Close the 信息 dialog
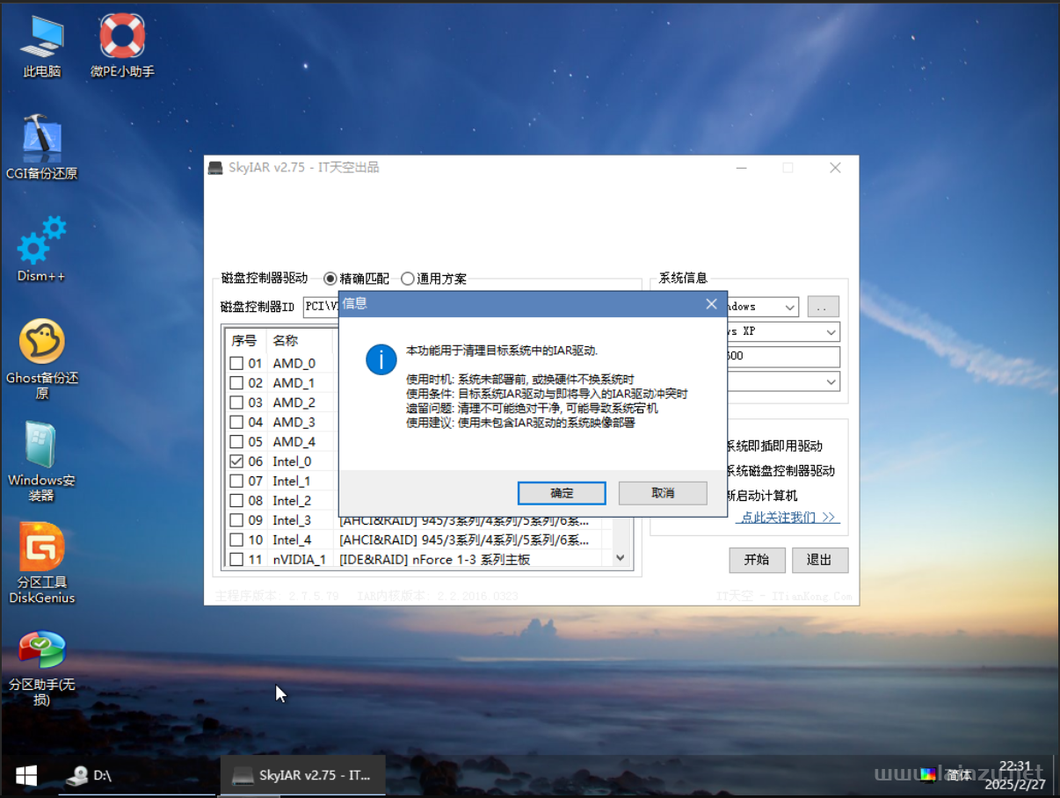Viewport: 1060px width, 798px height. point(711,304)
